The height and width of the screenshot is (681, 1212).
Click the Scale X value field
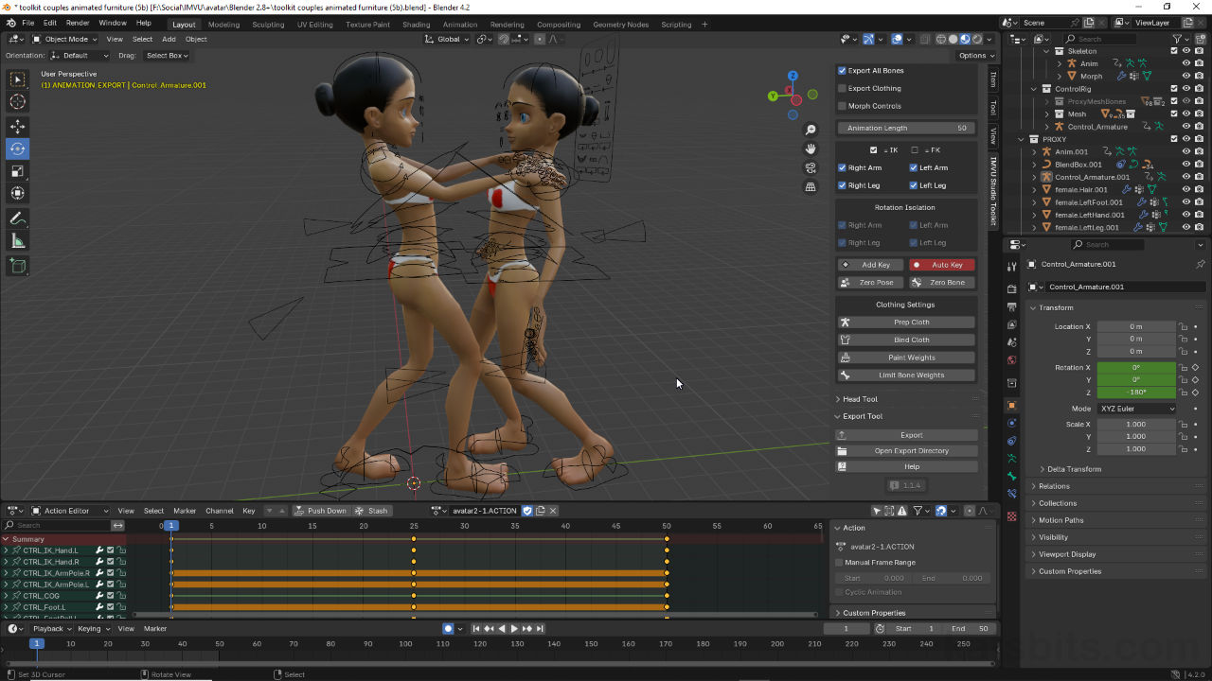click(x=1136, y=425)
